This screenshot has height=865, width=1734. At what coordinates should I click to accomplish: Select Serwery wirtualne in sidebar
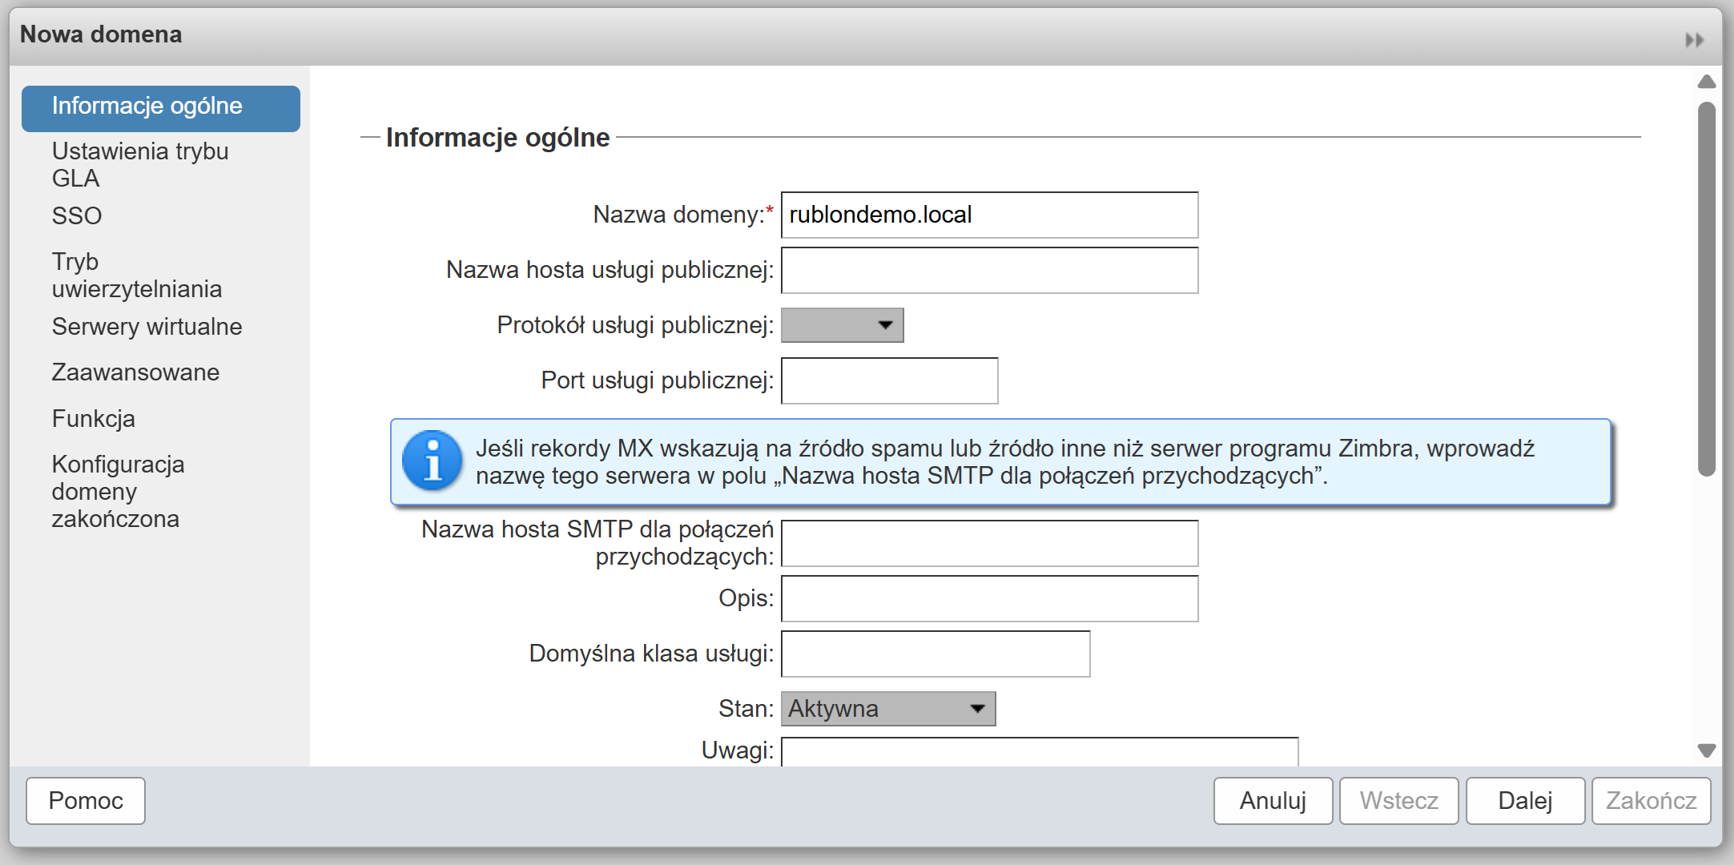pos(147,327)
